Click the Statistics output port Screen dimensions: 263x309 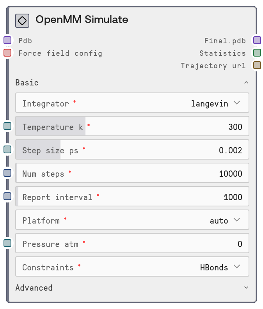pyautogui.click(x=257, y=53)
